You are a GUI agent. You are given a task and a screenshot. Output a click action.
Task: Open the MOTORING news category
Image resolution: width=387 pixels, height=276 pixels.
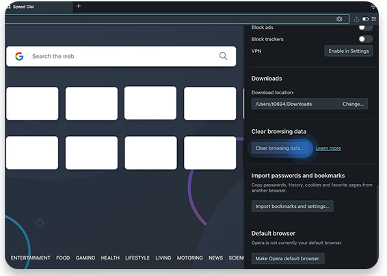(190, 258)
